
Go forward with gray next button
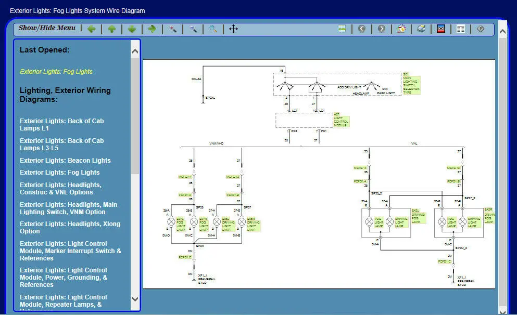[x=382, y=29]
